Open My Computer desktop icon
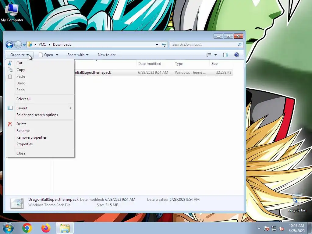This screenshot has width=312, height=234. coord(12,12)
